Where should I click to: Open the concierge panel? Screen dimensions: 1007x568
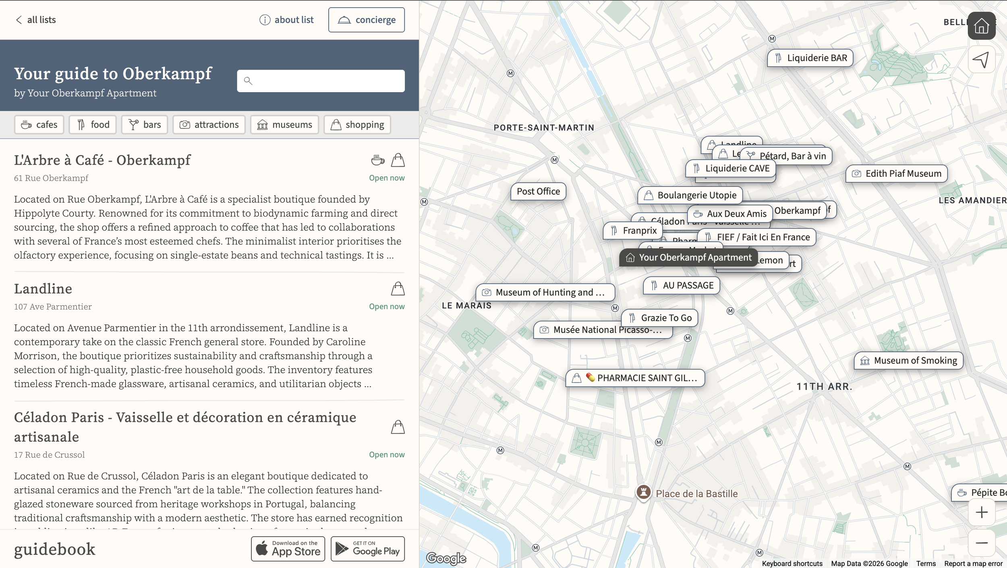(366, 20)
